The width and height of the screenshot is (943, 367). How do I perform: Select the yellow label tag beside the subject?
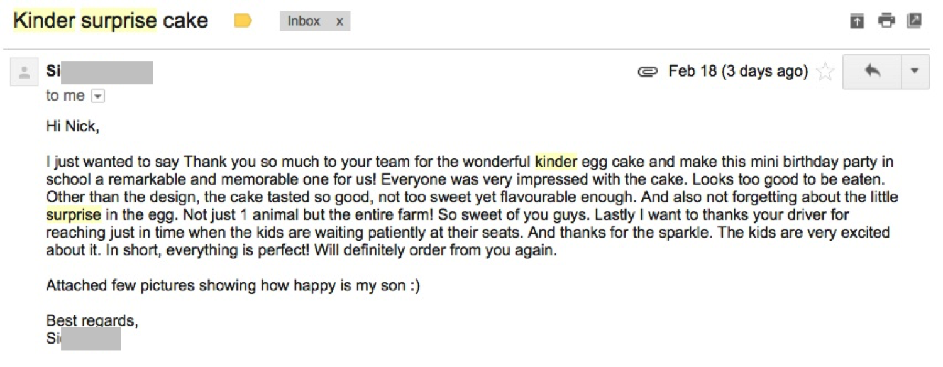coord(243,20)
